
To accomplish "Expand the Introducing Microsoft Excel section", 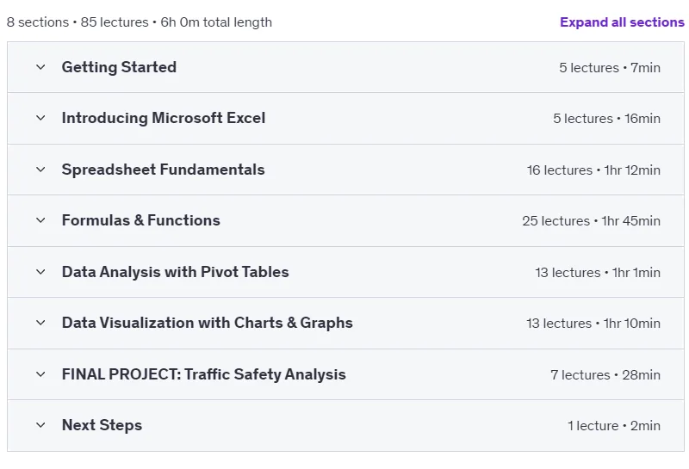I will (x=164, y=118).
